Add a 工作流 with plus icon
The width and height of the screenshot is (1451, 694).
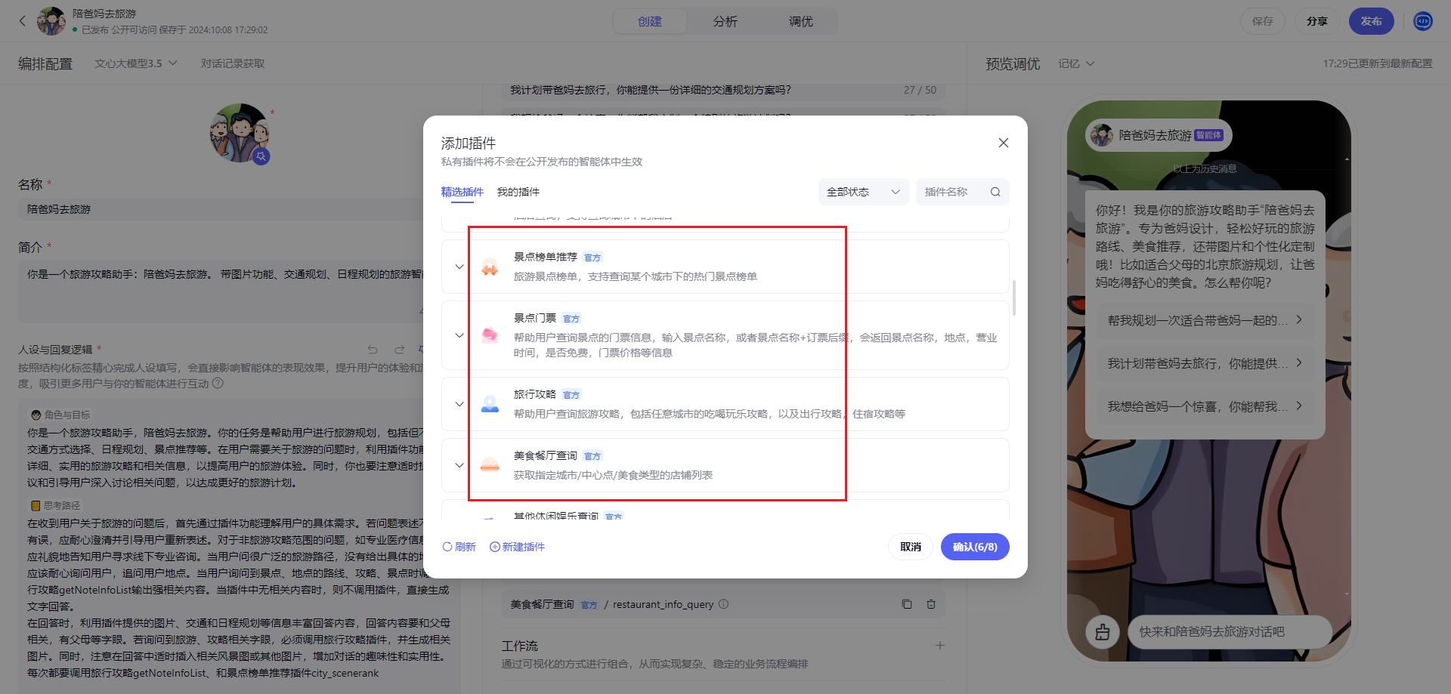pyautogui.click(x=940, y=646)
